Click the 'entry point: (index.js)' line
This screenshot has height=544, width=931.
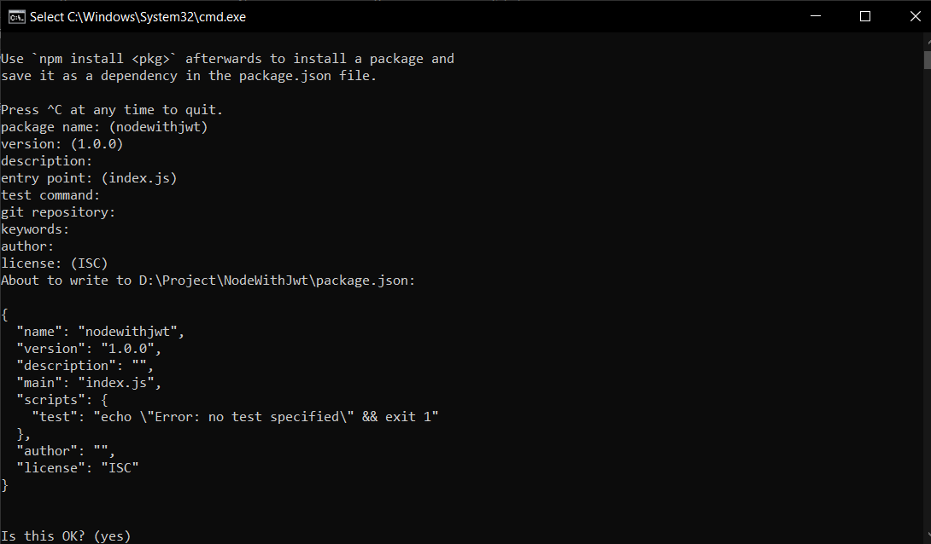point(89,177)
